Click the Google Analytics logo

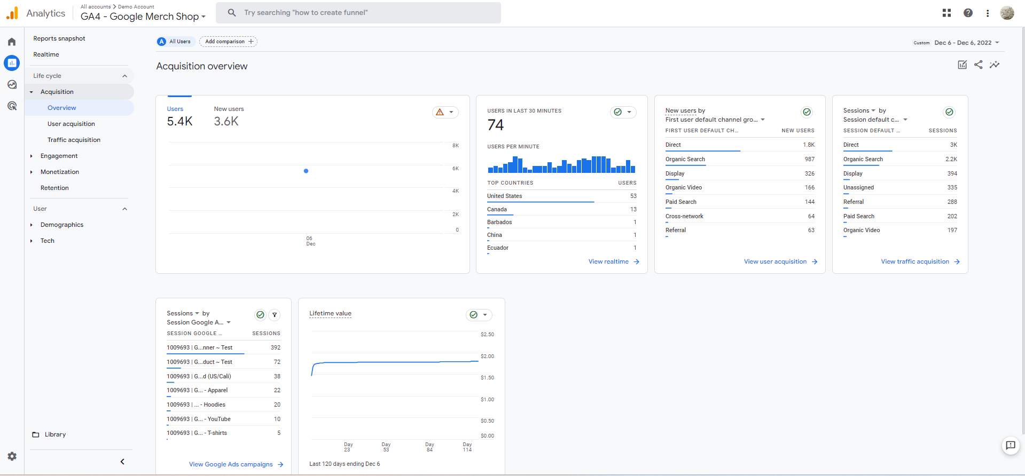12,13
